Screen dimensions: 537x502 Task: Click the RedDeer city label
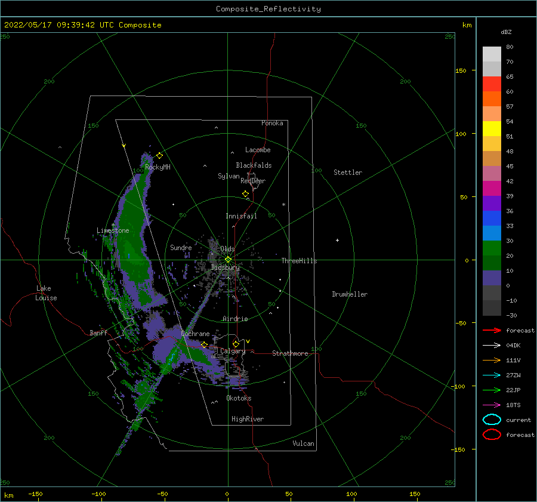tap(253, 181)
